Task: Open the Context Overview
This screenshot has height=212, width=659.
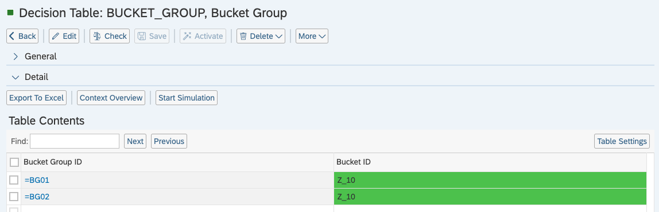Action: tap(111, 98)
